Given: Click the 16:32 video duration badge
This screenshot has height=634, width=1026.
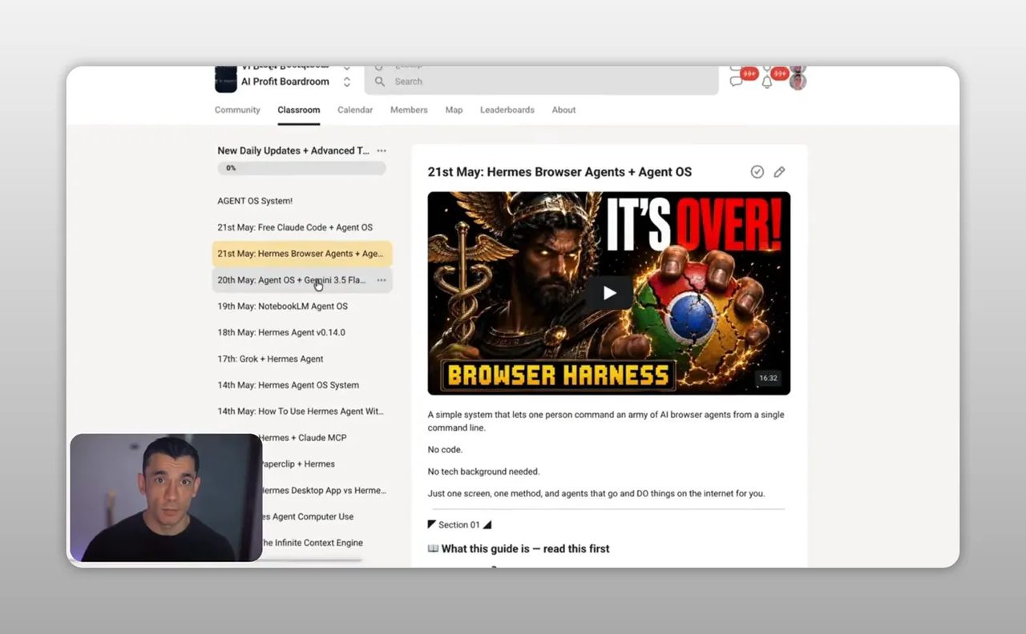Looking at the screenshot, I should 768,378.
